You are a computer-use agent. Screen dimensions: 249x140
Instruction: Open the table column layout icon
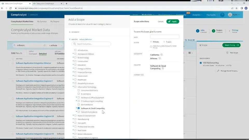coord(190,53)
